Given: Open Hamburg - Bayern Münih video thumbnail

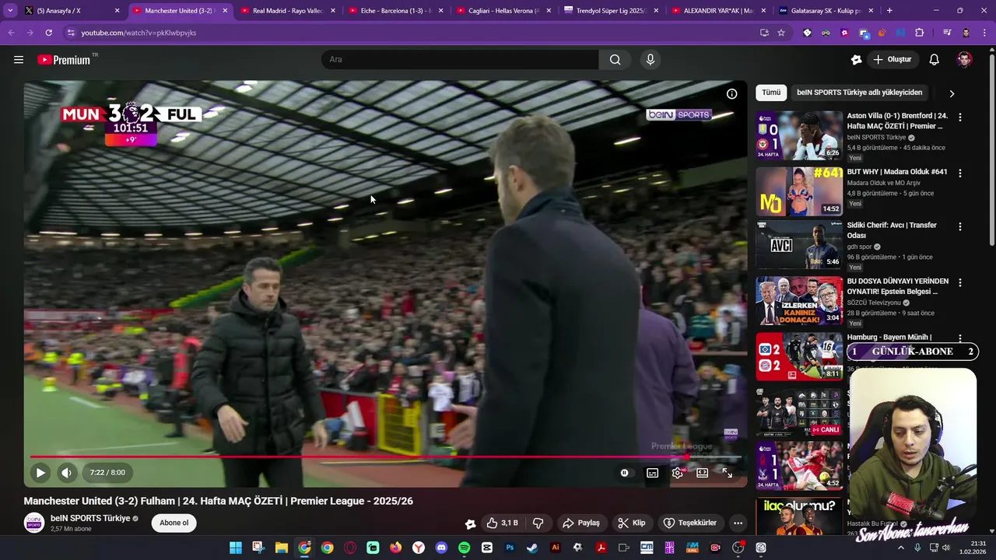Looking at the screenshot, I should click(x=799, y=356).
